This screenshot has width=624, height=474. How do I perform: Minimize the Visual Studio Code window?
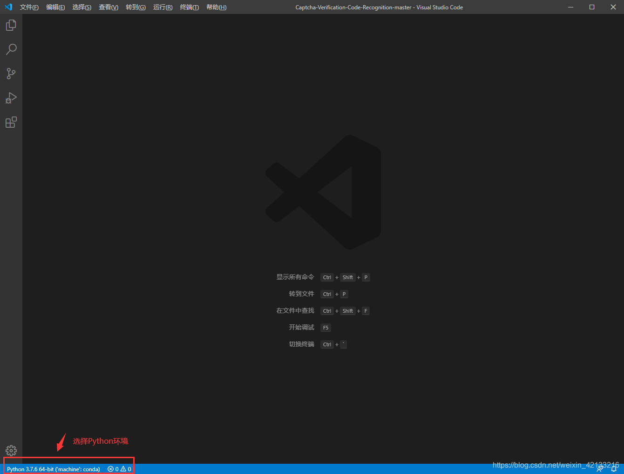570,7
